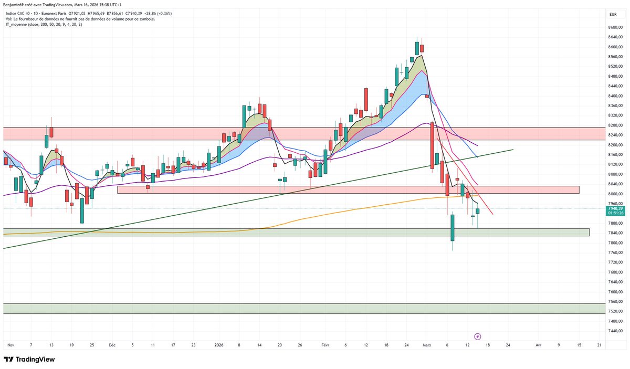Click the 7800,00 price axis label
The image size is (630, 369).
615,243
